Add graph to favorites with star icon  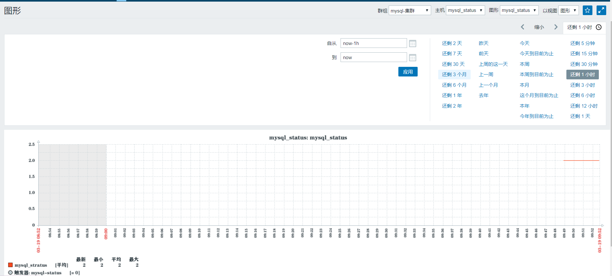click(x=587, y=10)
